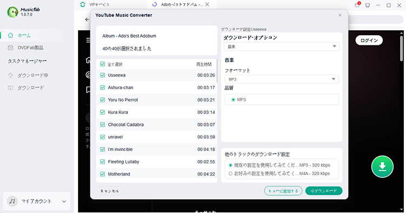Click the loading spinner icon on tab
Screen dimensions: 406x213
coord(155,4)
